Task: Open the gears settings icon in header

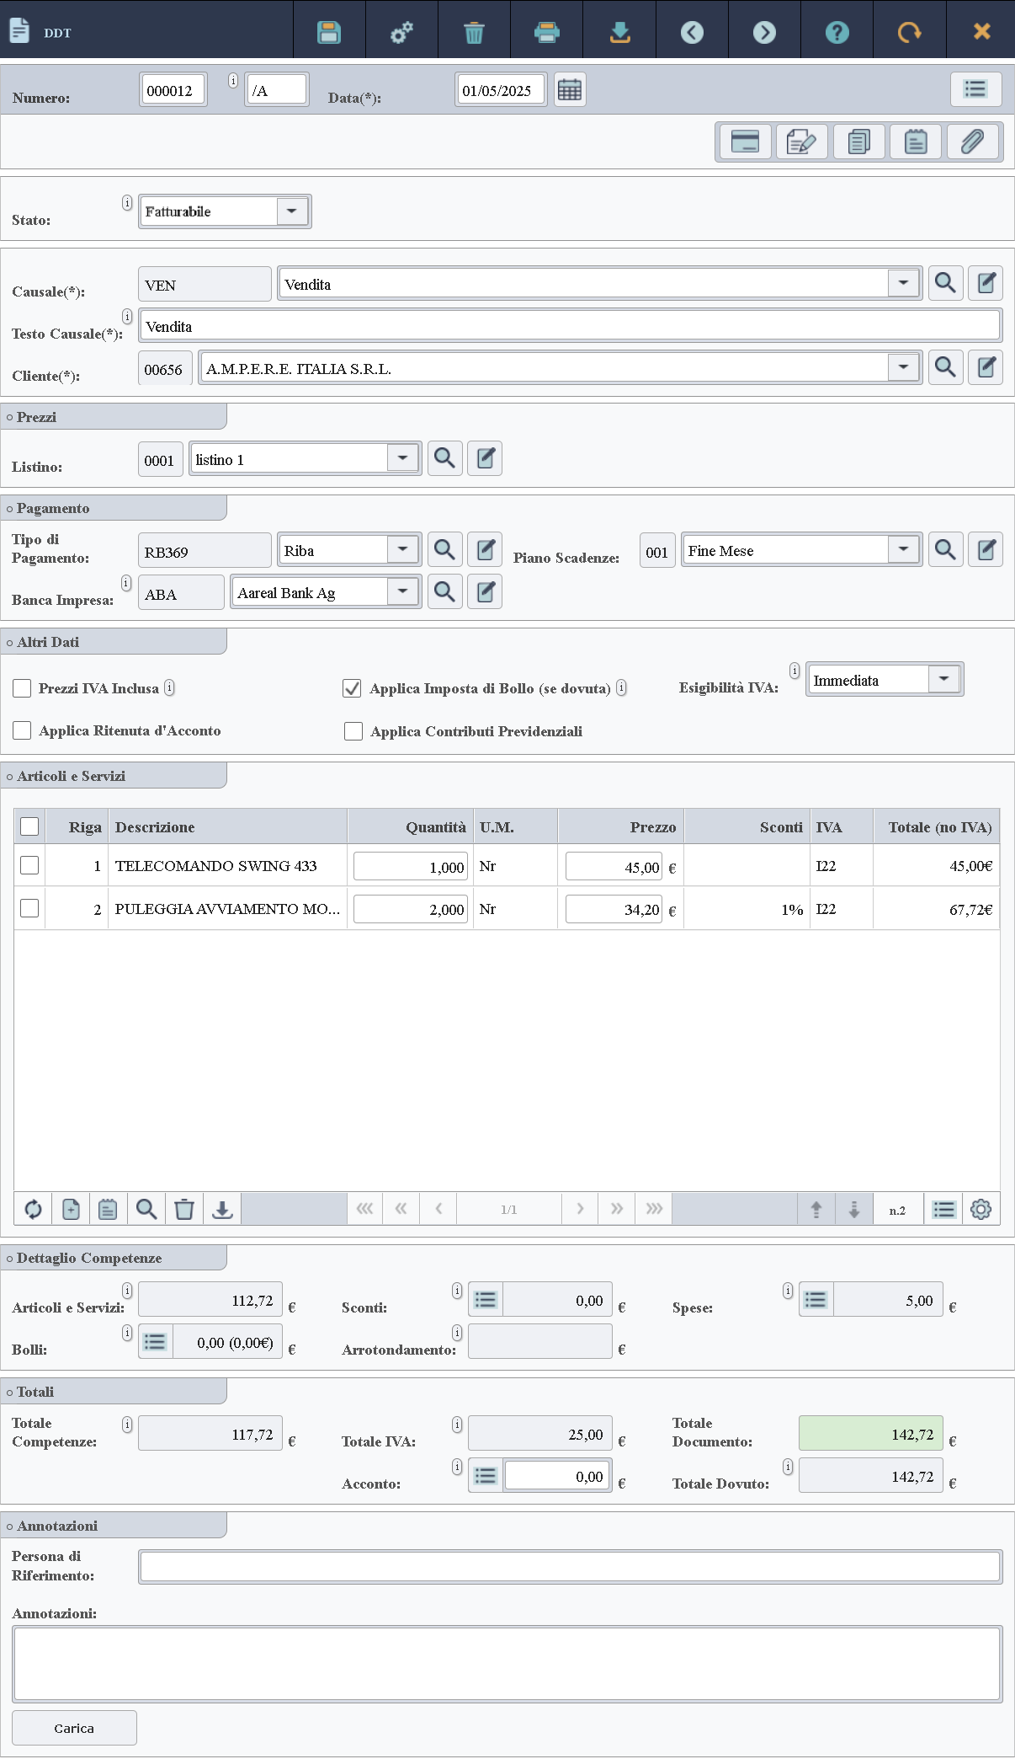Action: click(x=401, y=32)
